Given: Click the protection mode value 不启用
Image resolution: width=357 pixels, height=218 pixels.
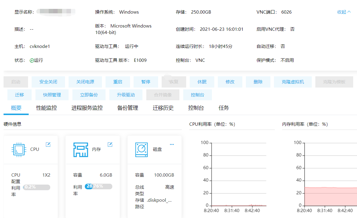Looking at the screenshot, I should click(287, 60).
